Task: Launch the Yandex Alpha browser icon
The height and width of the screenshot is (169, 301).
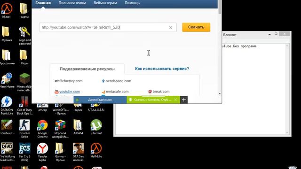Action: [x=42, y=148]
